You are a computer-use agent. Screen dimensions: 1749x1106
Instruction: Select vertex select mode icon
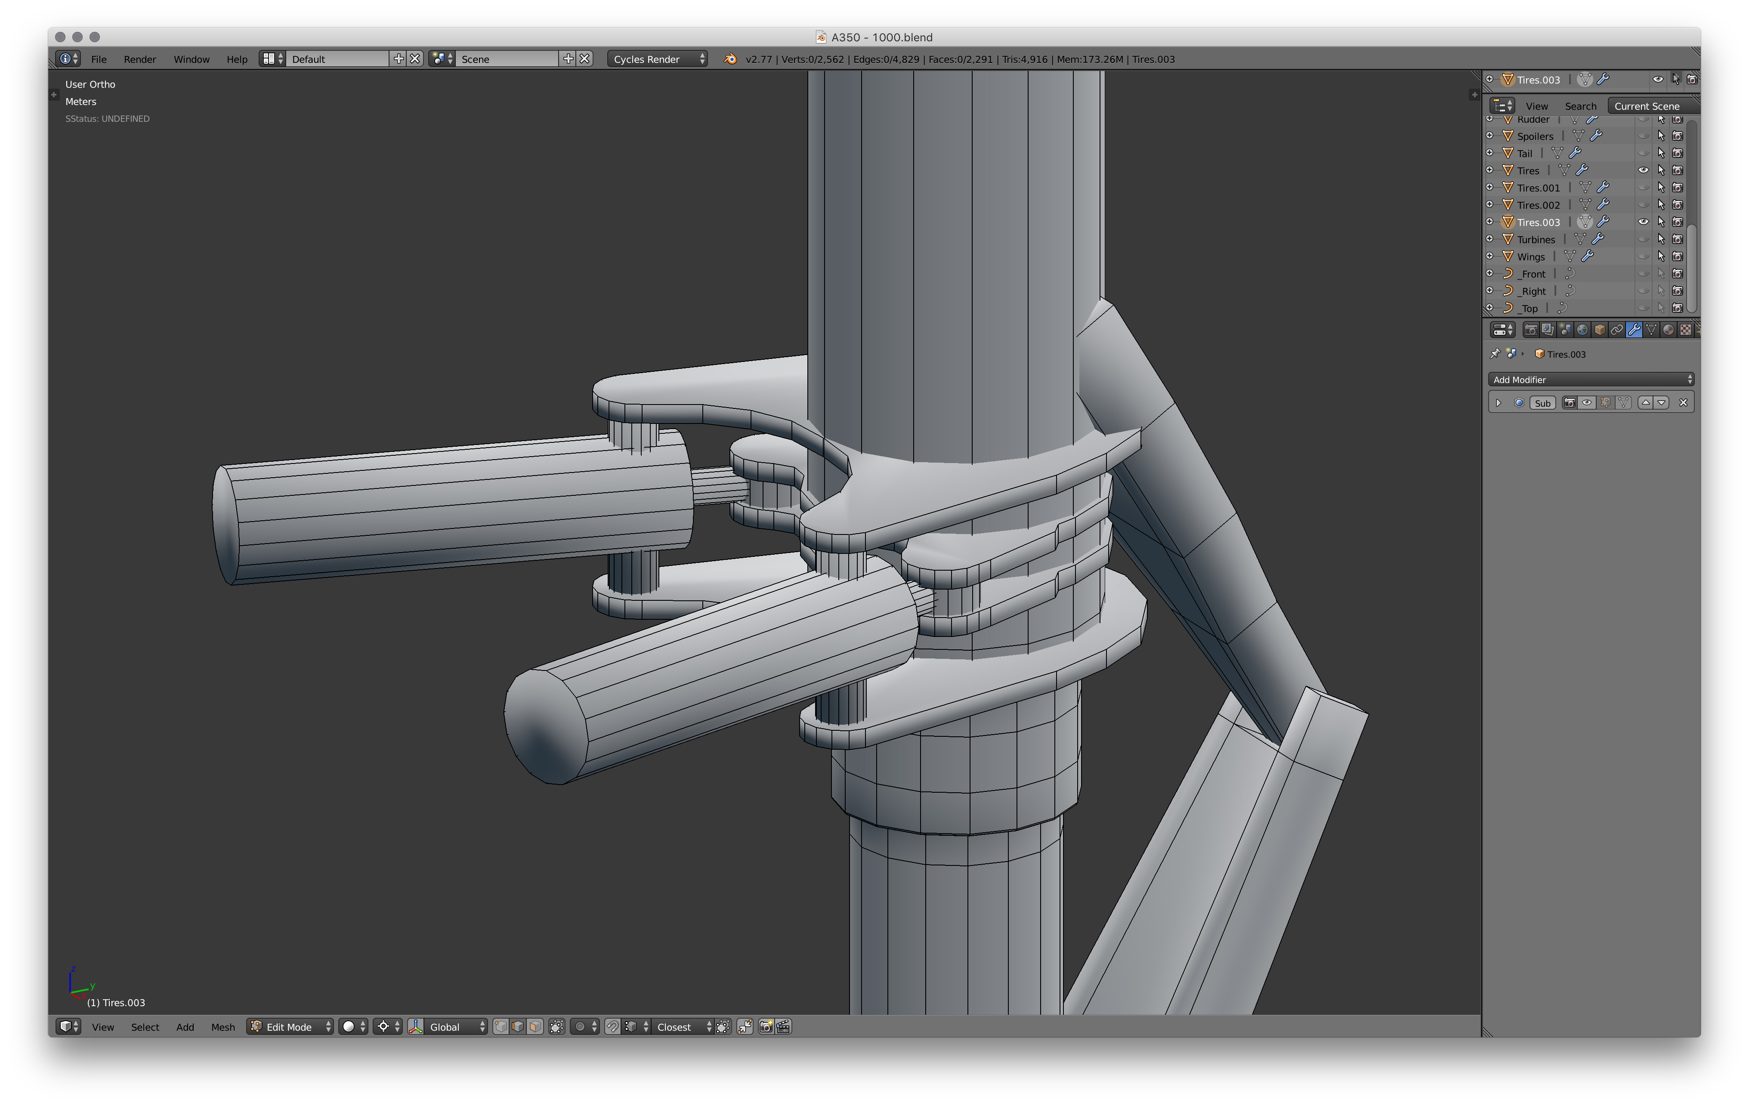point(501,1026)
